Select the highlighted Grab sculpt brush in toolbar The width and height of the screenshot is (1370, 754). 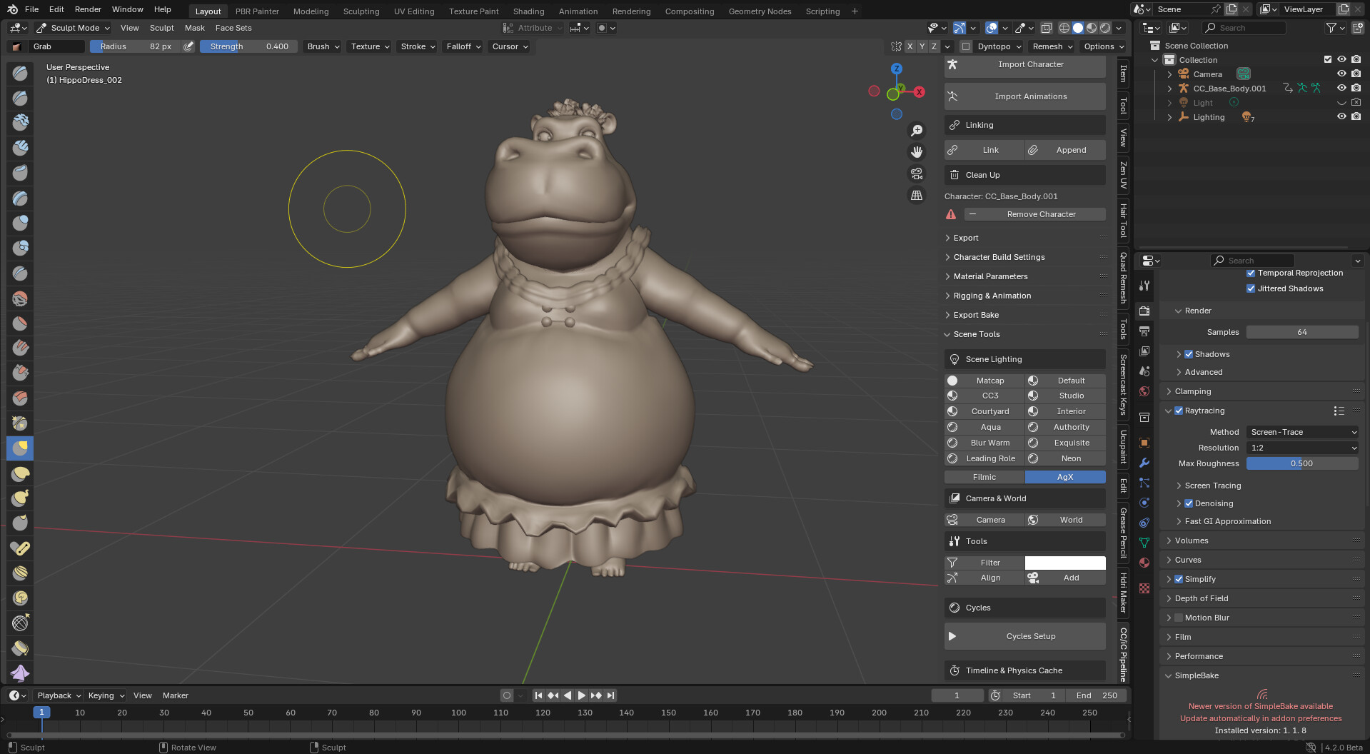point(20,448)
